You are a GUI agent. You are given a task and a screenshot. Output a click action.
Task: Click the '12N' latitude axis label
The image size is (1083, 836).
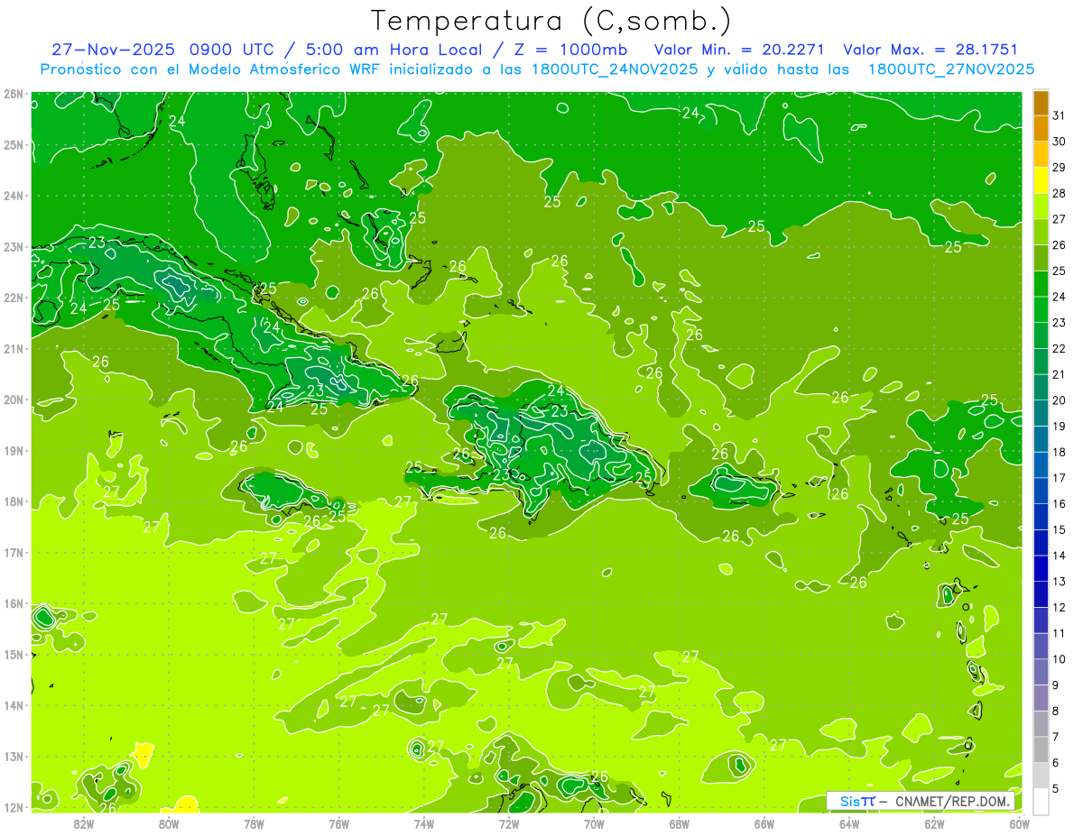pos(13,807)
